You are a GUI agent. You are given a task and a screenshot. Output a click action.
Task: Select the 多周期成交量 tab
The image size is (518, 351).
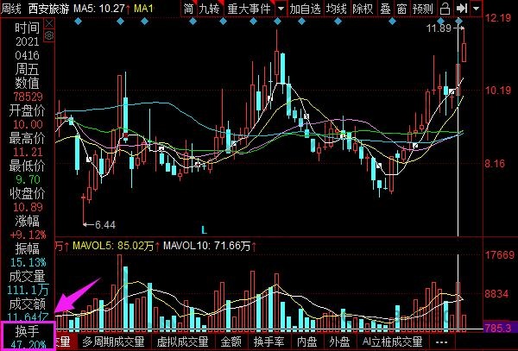(113, 342)
